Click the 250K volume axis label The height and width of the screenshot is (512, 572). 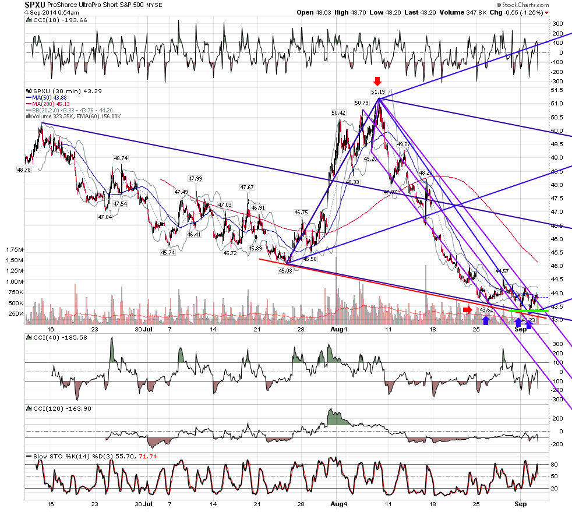[16, 314]
